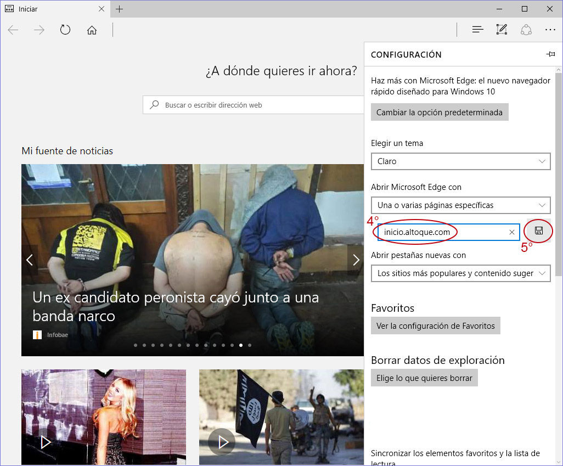The width and height of the screenshot is (563, 466).
Task: Show previous news slide
Action: coord(30,260)
